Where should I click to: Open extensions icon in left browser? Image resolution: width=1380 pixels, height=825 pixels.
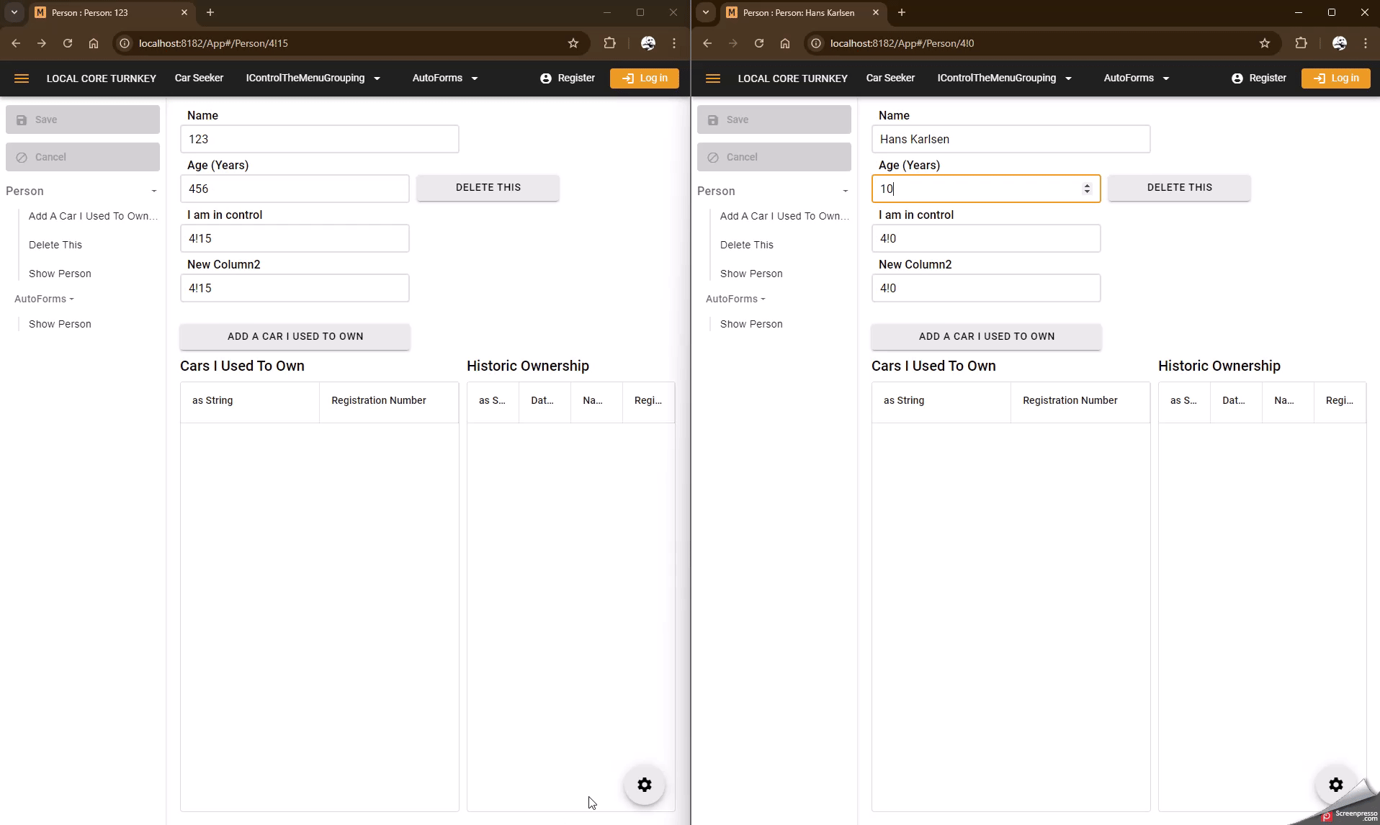(x=609, y=43)
